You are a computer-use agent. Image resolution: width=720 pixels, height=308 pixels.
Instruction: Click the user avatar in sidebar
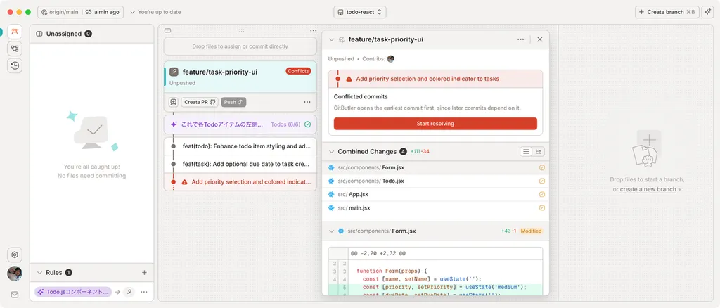pos(15,274)
